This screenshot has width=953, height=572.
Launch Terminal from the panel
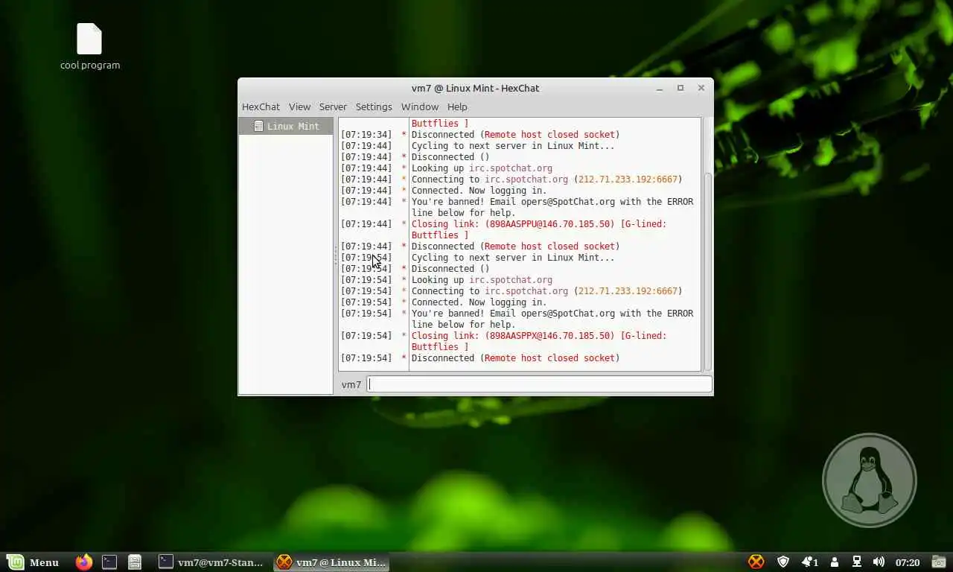pyautogui.click(x=109, y=562)
